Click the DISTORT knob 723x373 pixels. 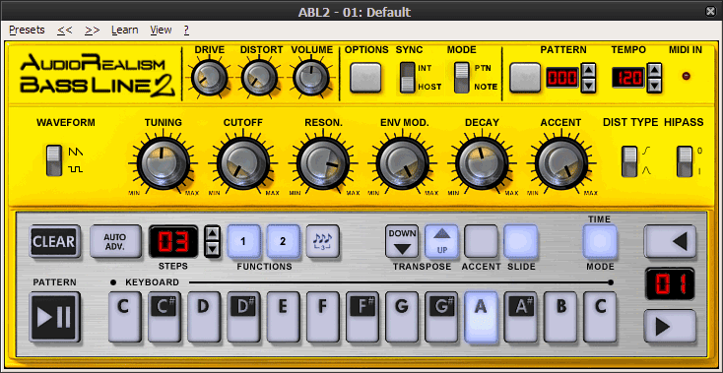pos(260,78)
